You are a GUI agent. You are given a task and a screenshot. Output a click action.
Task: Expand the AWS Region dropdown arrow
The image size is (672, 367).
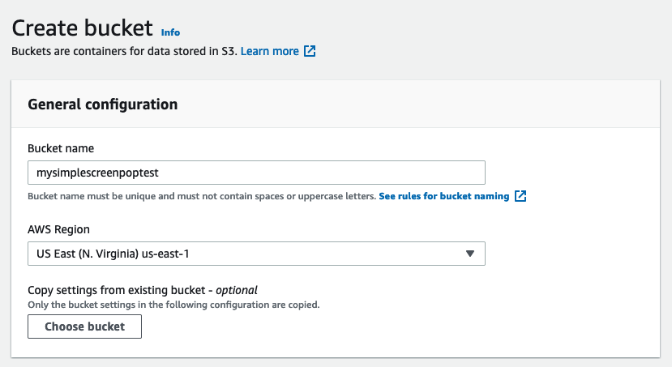pos(470,254)
